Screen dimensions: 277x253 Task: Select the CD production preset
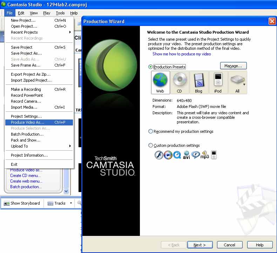point(180,82)
